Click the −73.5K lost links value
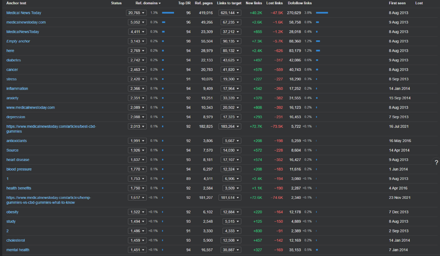 coord(277,126)
